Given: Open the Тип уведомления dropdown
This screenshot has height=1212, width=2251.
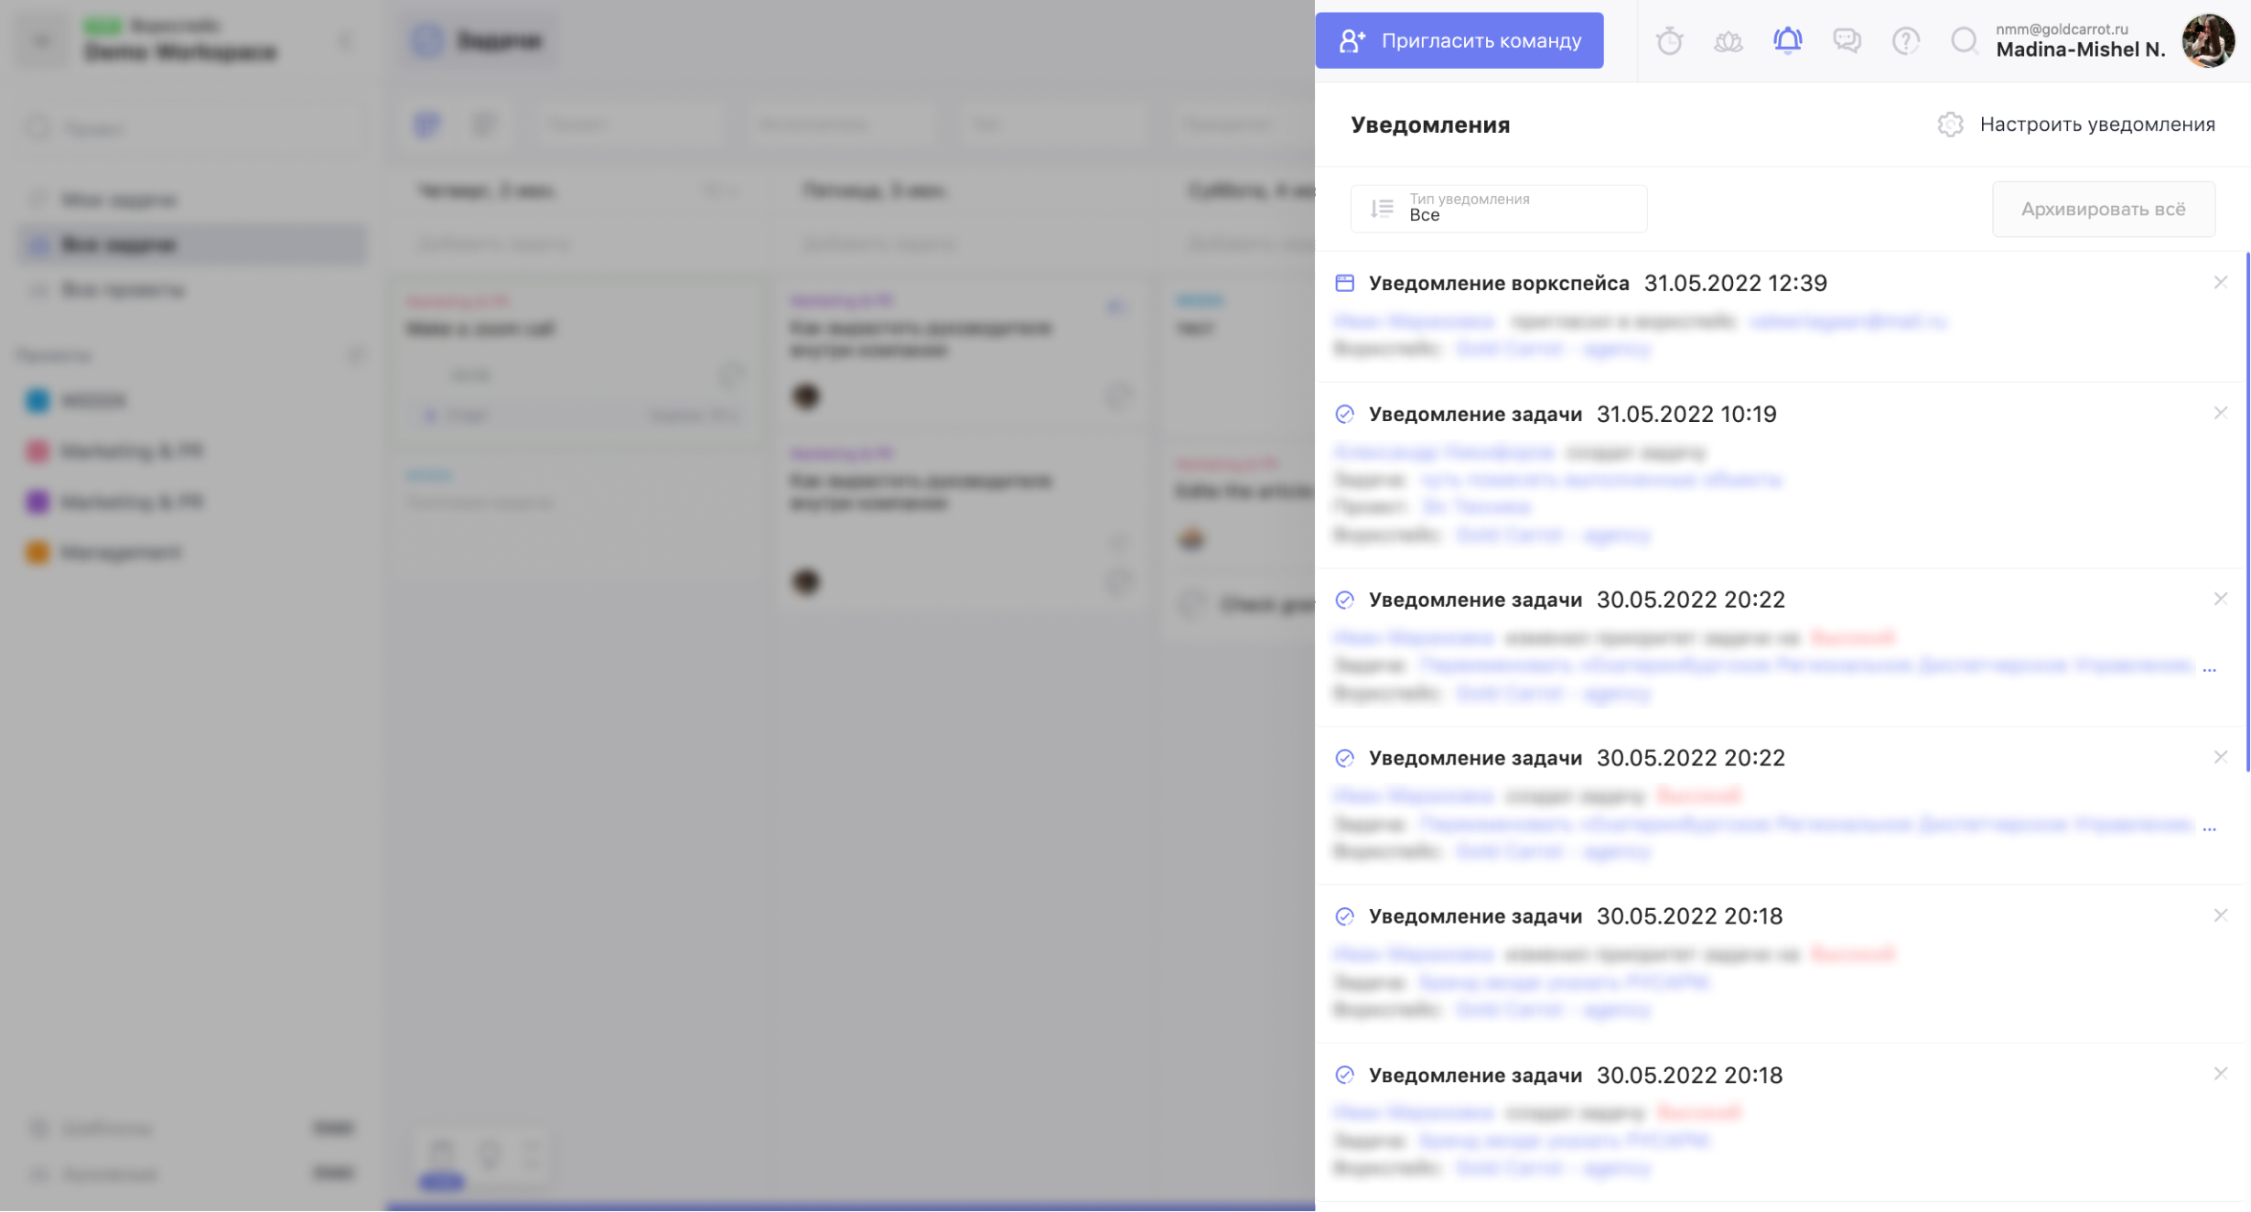Looking at the screenshot, I should [1498, 208].
